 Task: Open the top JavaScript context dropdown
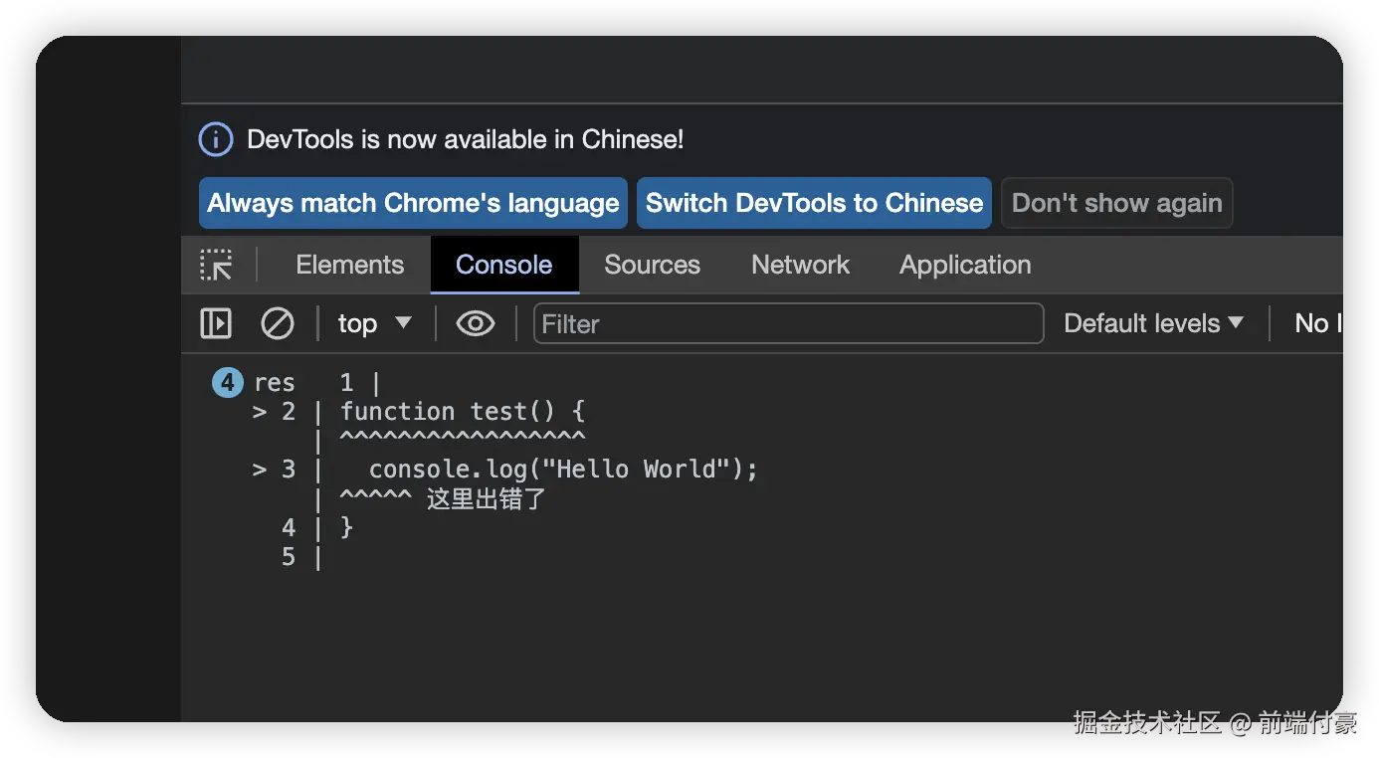click(374, 323)
